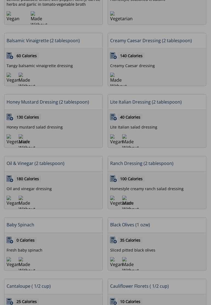Open Ranch Dressing item details

(x=141, y=163)
